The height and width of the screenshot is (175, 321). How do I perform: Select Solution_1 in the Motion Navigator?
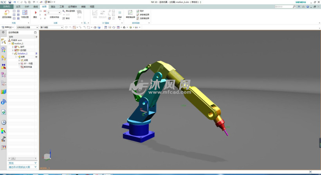point(22,54)
